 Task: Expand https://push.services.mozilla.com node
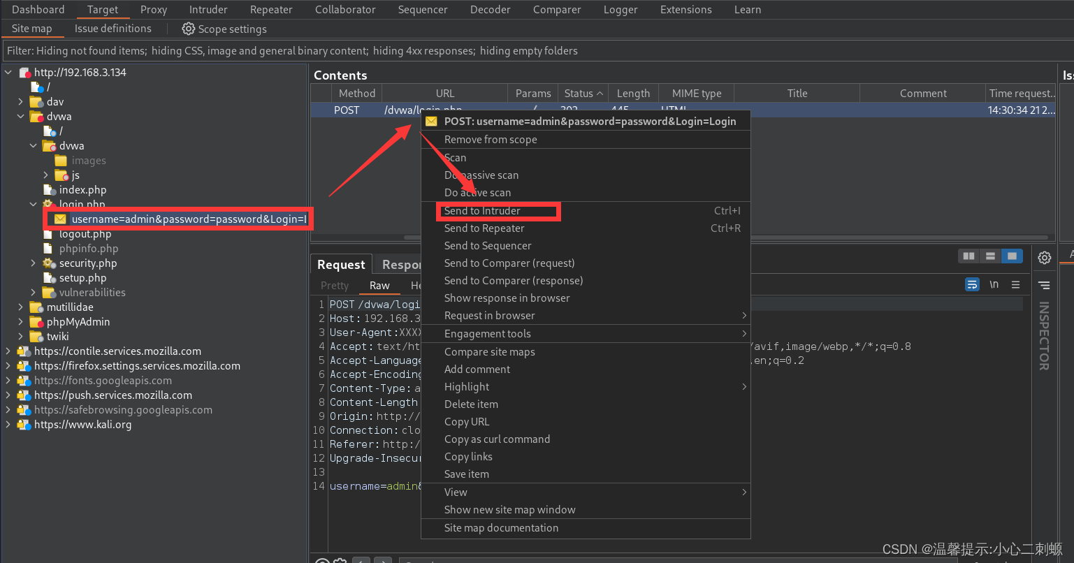click(x=8, y=395)
